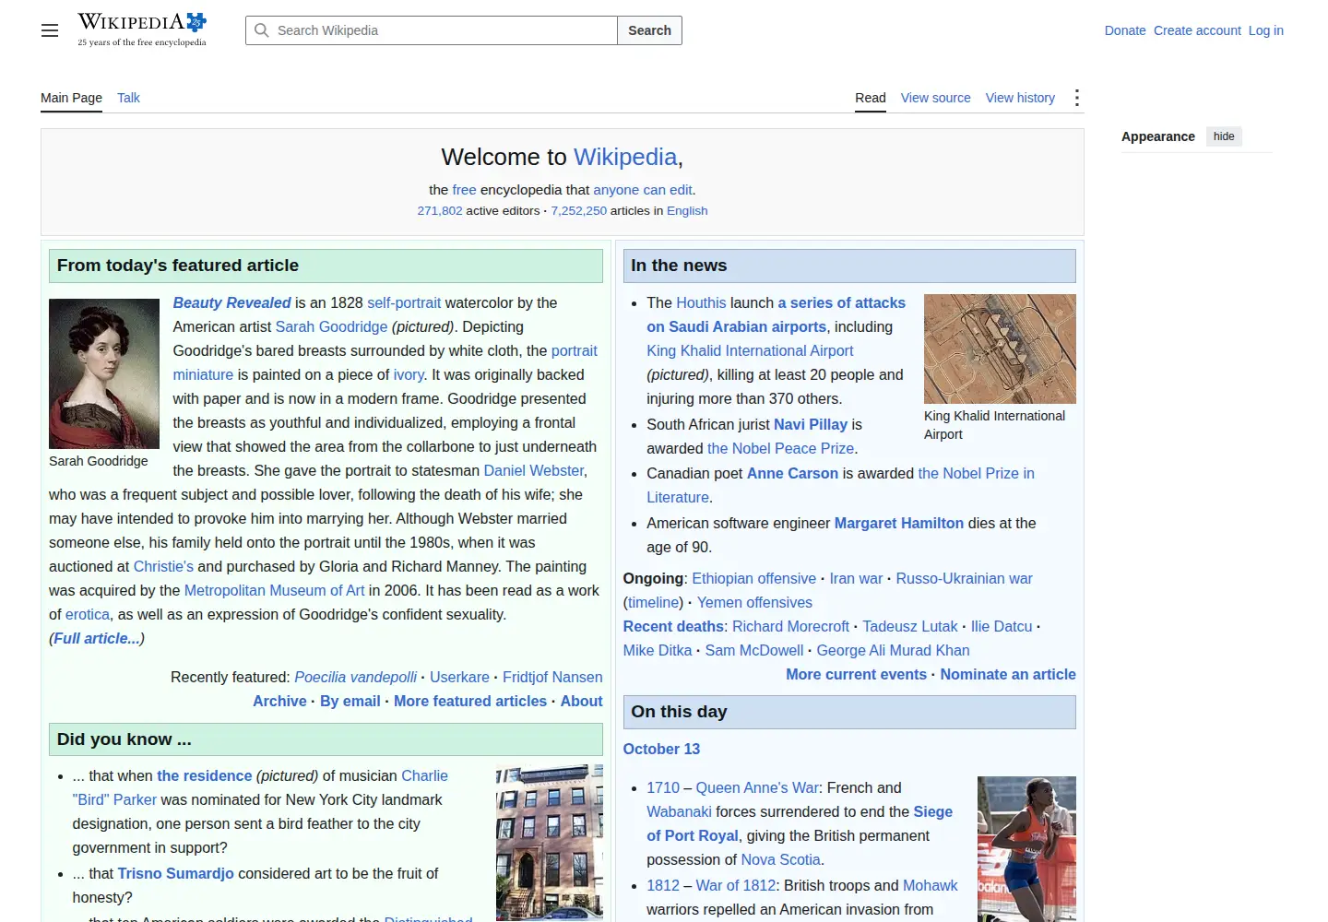Open the Houthis link in news
1328x922 pixels.
[x=701, y=302]
